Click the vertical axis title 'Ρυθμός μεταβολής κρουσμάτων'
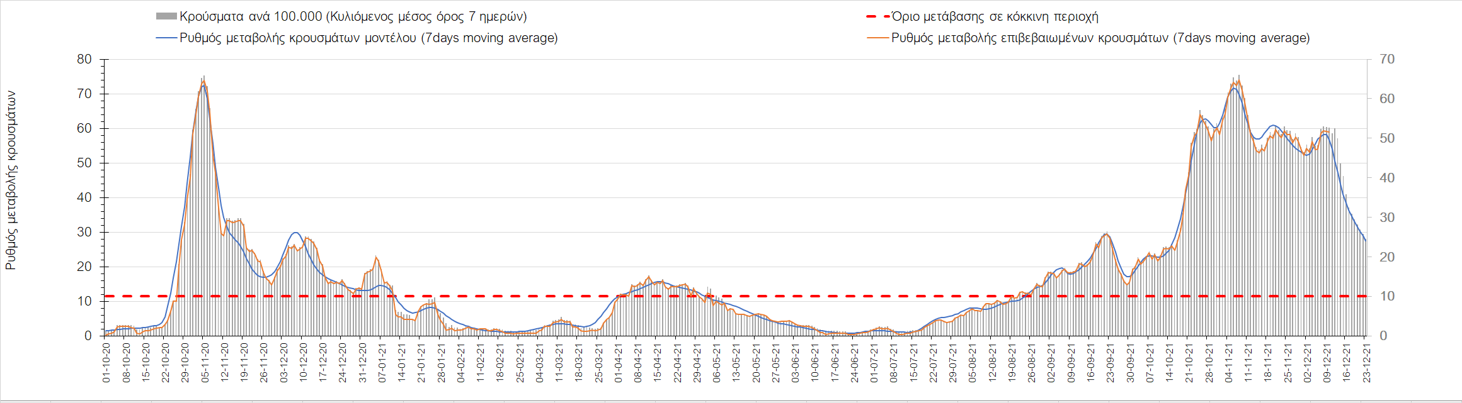The width and height of the screenshot is (1462, 403). tap(11, 180)
